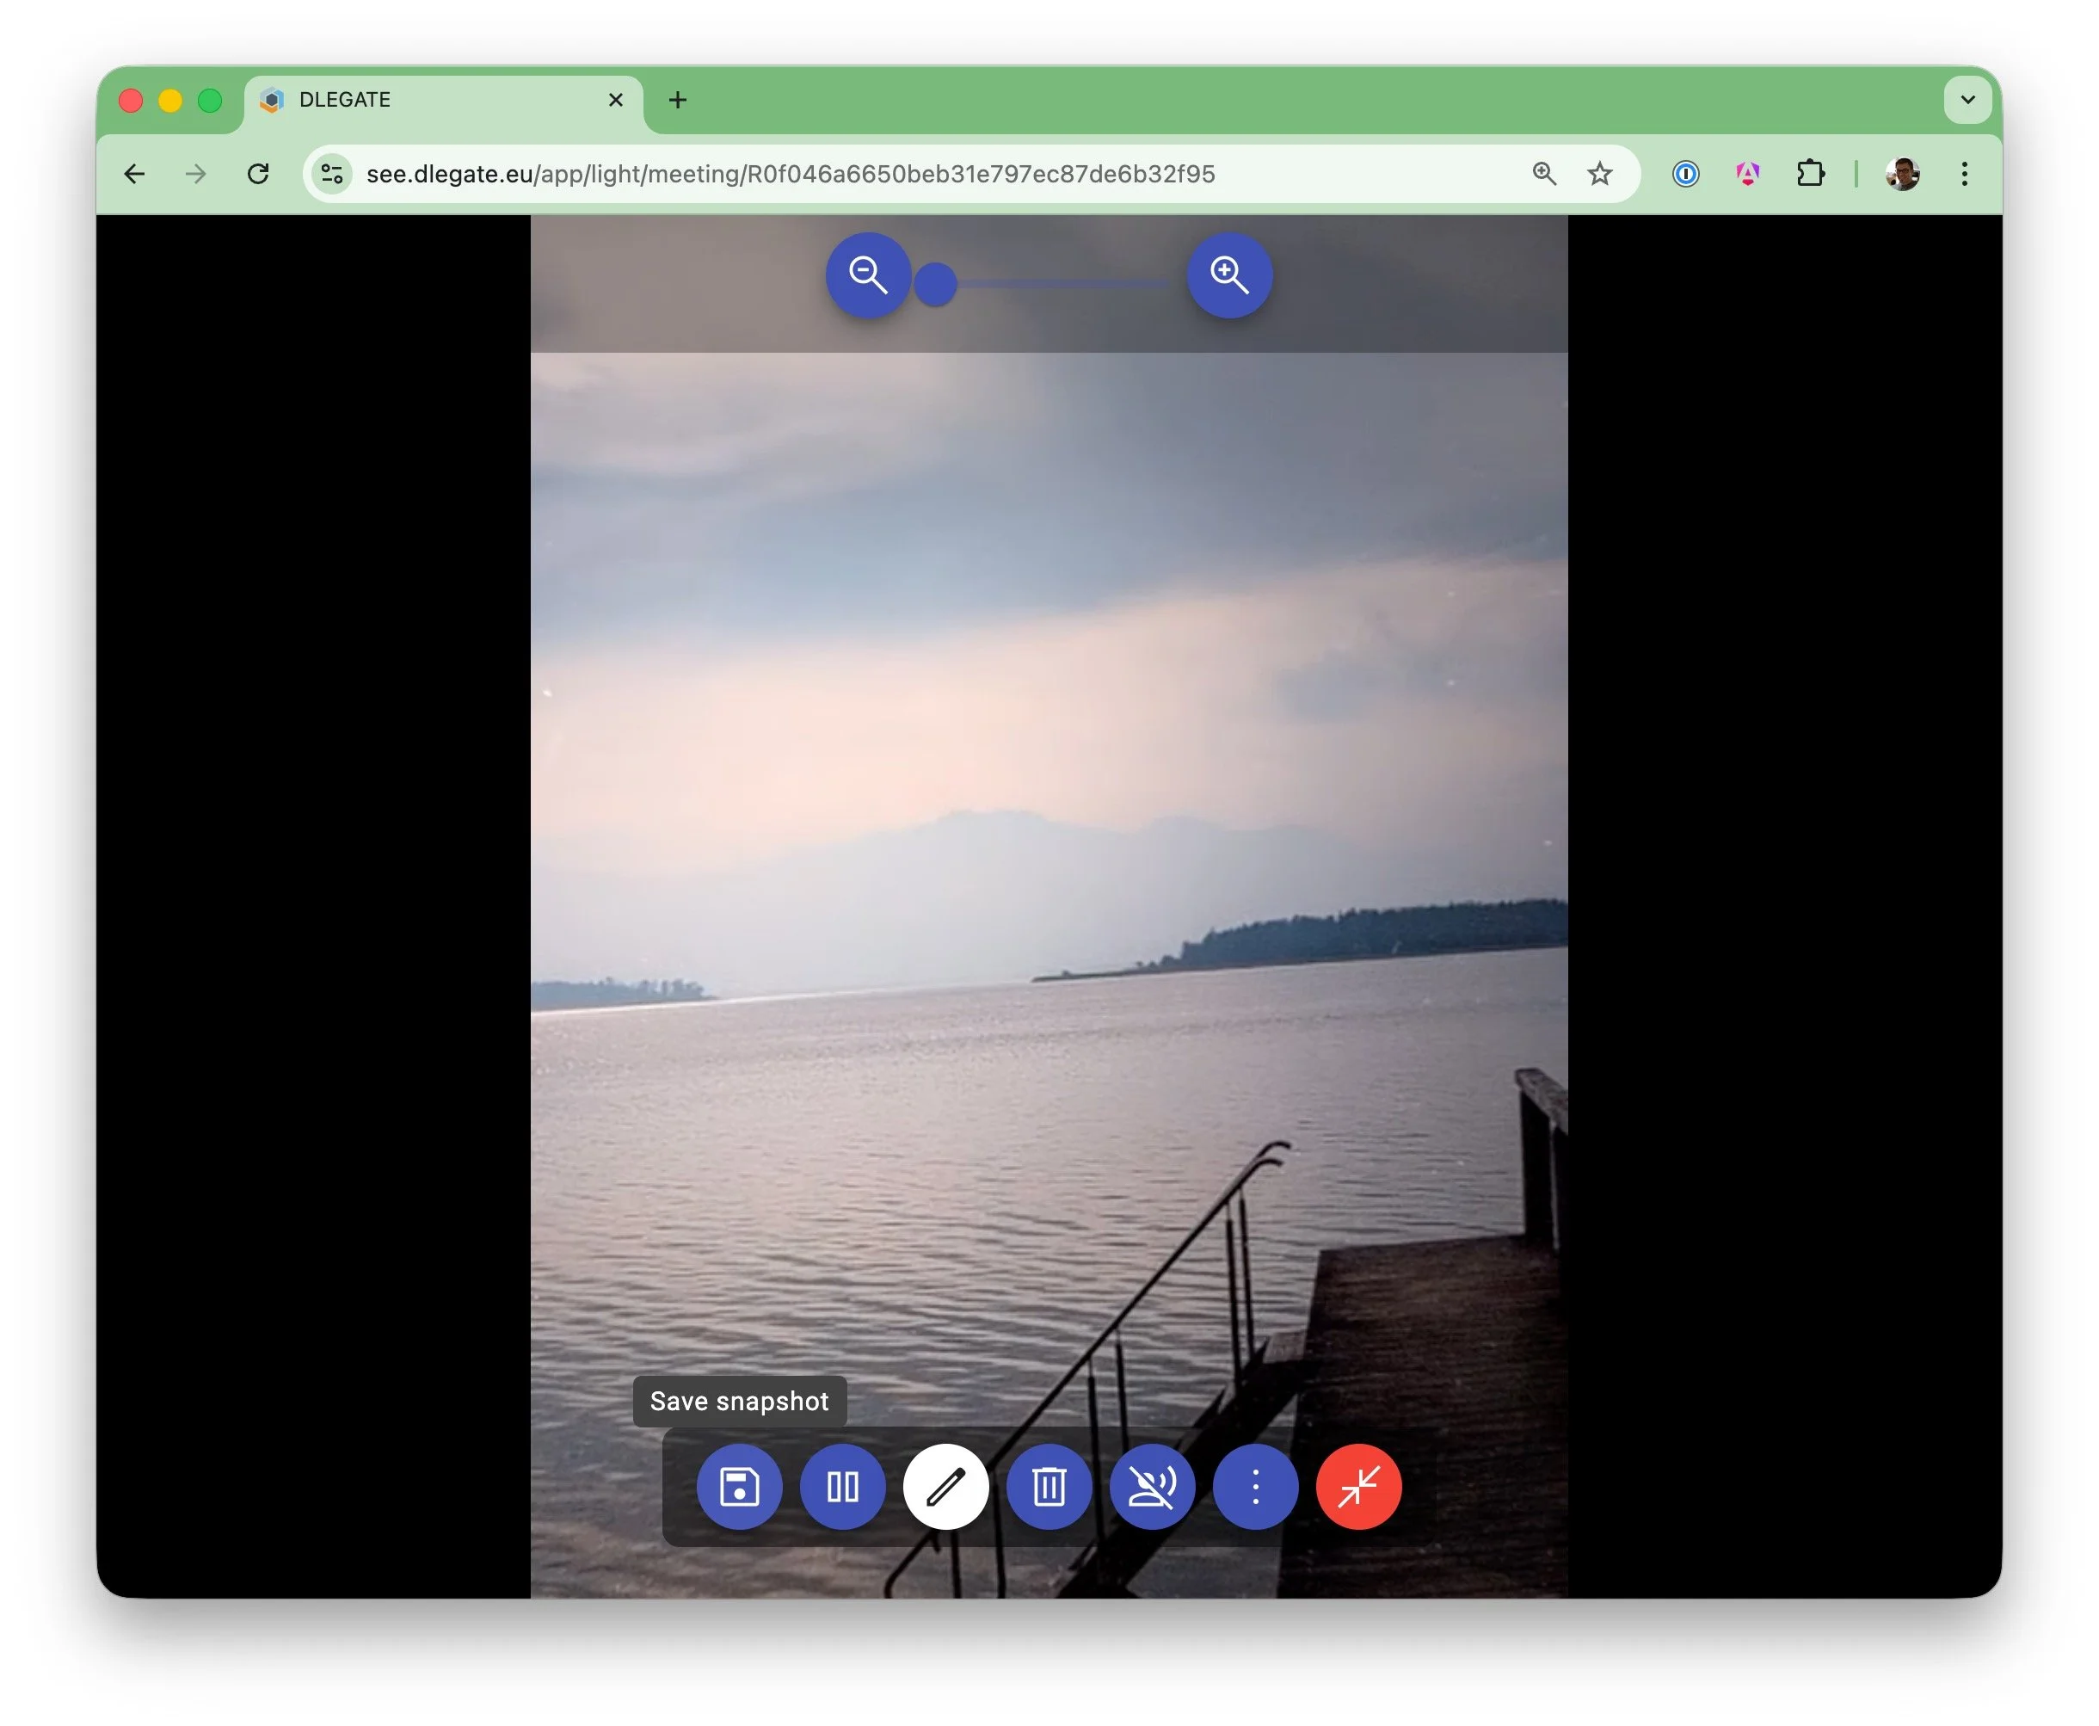Mute the remote participant's audio
This screenshot has height=1726, width=2099.
click(1154, 1488)
